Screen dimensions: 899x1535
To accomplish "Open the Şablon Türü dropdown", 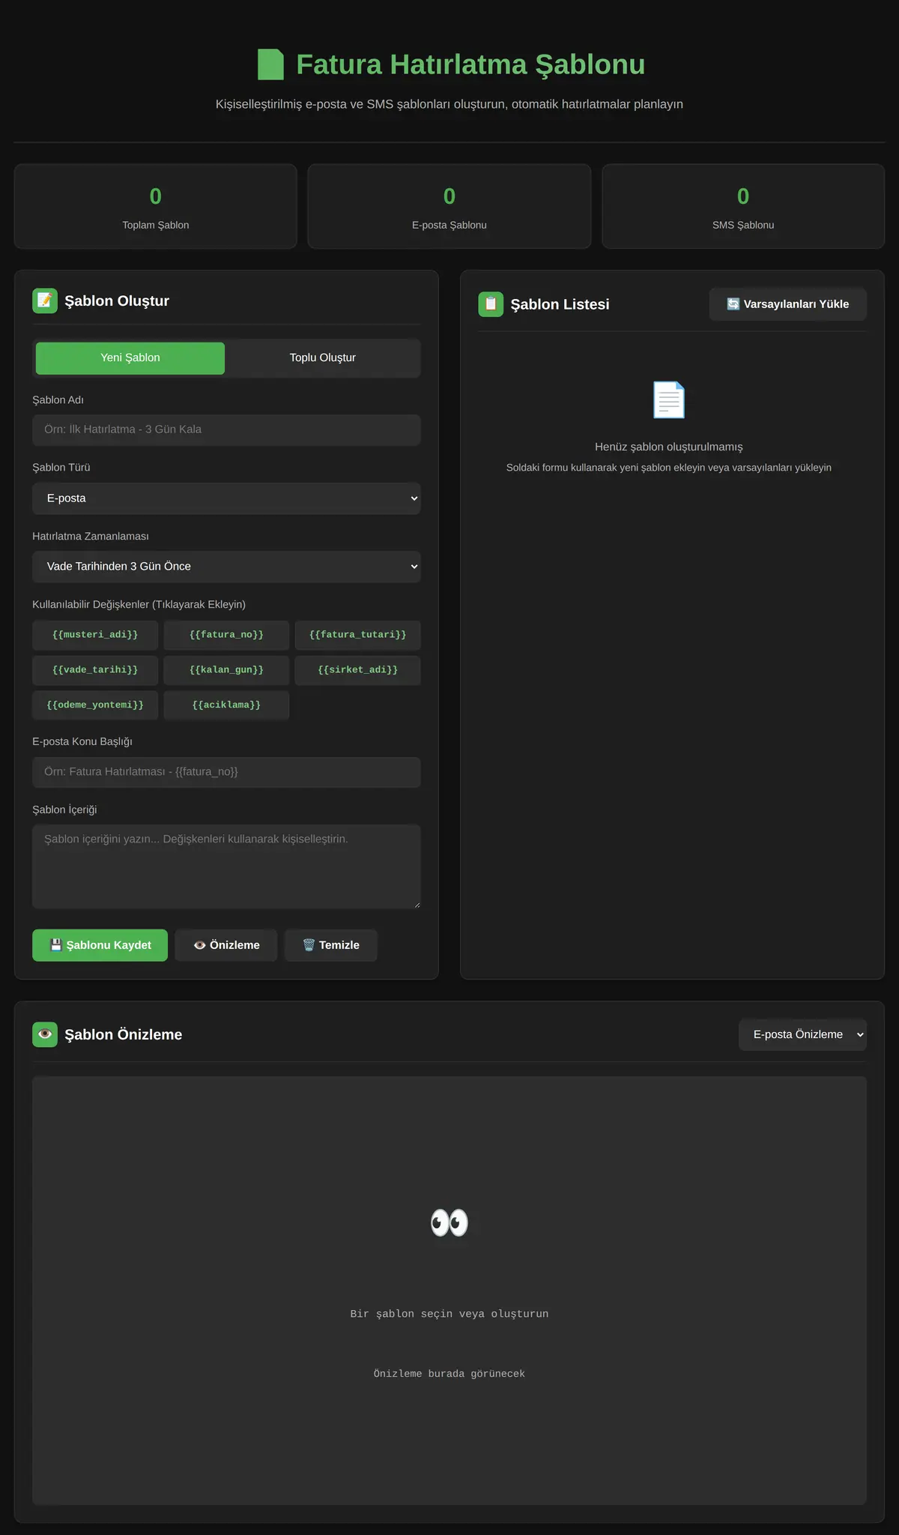I will point(226,498).
